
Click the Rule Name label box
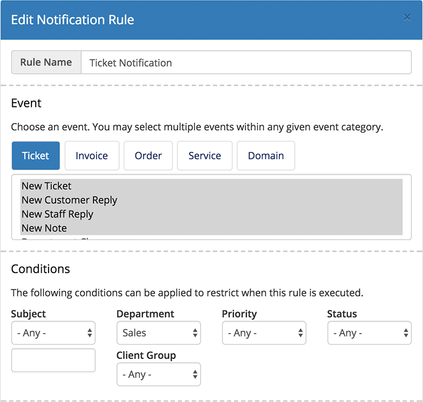pos(46,63)
